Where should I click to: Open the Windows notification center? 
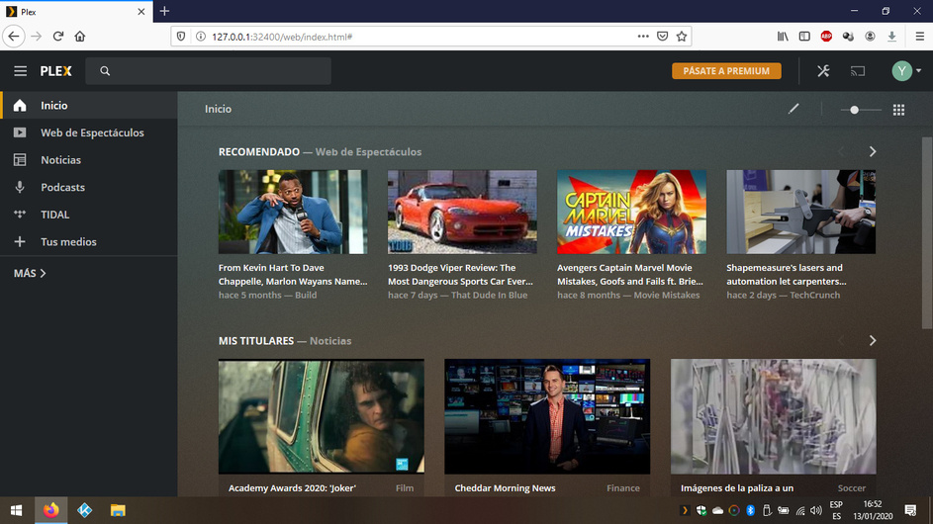910,510
